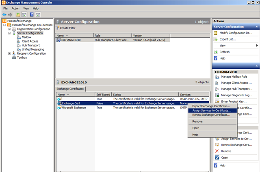Choose Export Exchange Certificate in context menu

click(212, 106)
